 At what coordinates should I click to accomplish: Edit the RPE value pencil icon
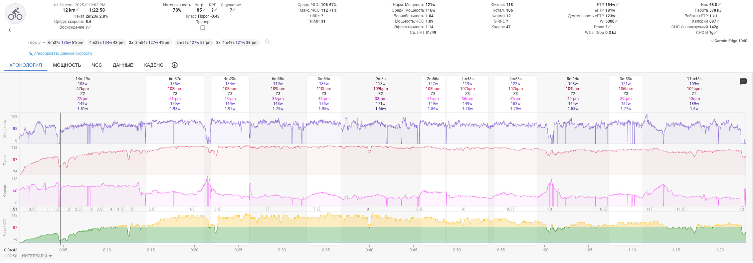click(215, 10)
